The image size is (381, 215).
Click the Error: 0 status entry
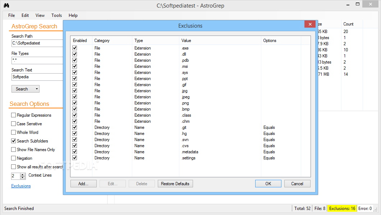pyautogui.click(x=365, y=209)
